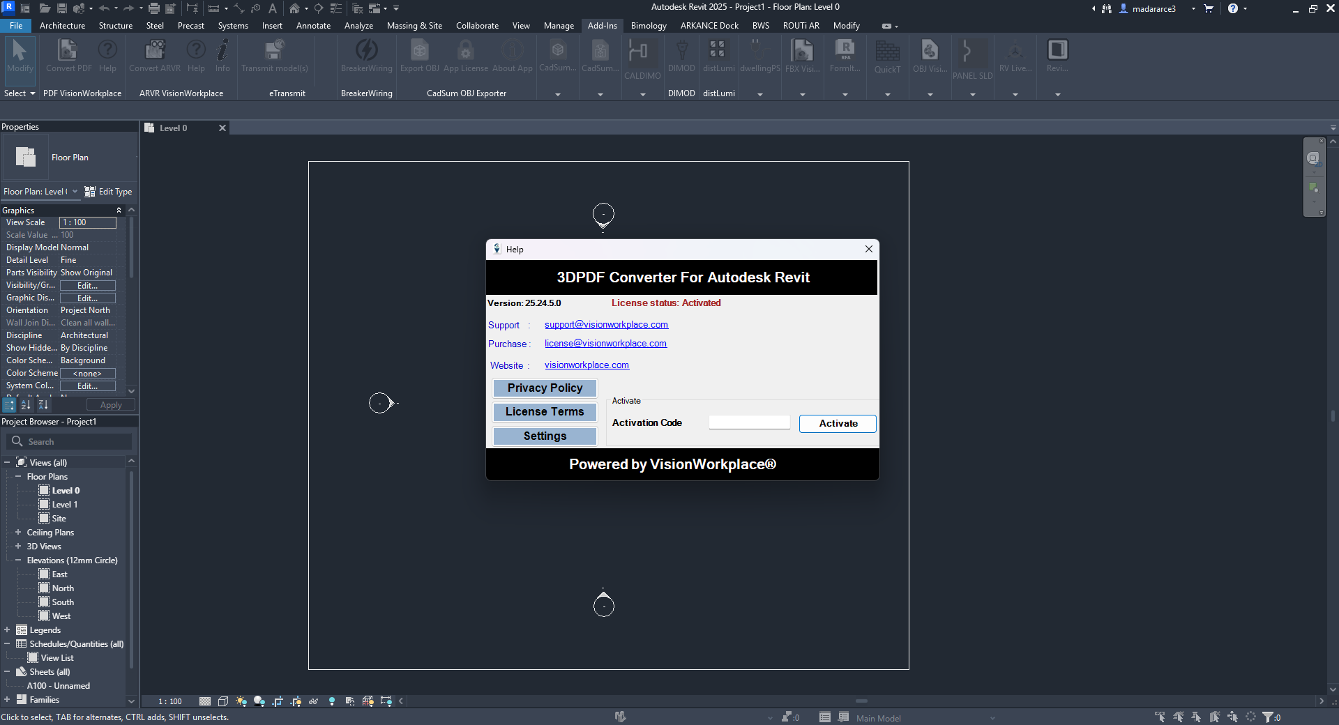Click the Visibility/Graphics Edit... button
This screenshot has width=1339, height=725.
[x=88, y=285]
